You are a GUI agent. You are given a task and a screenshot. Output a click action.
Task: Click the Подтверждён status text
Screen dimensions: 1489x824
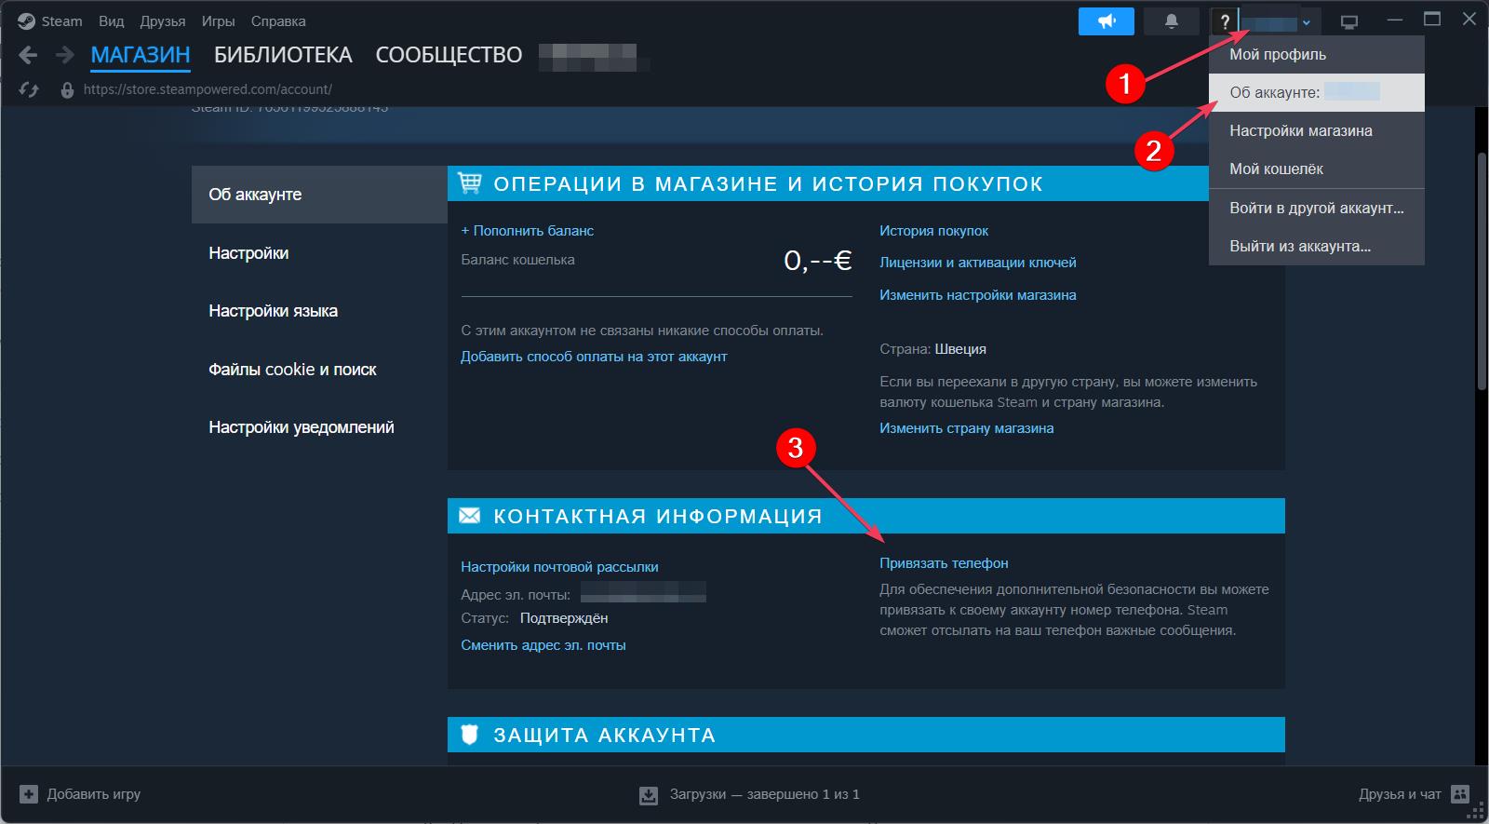(564, 618)
